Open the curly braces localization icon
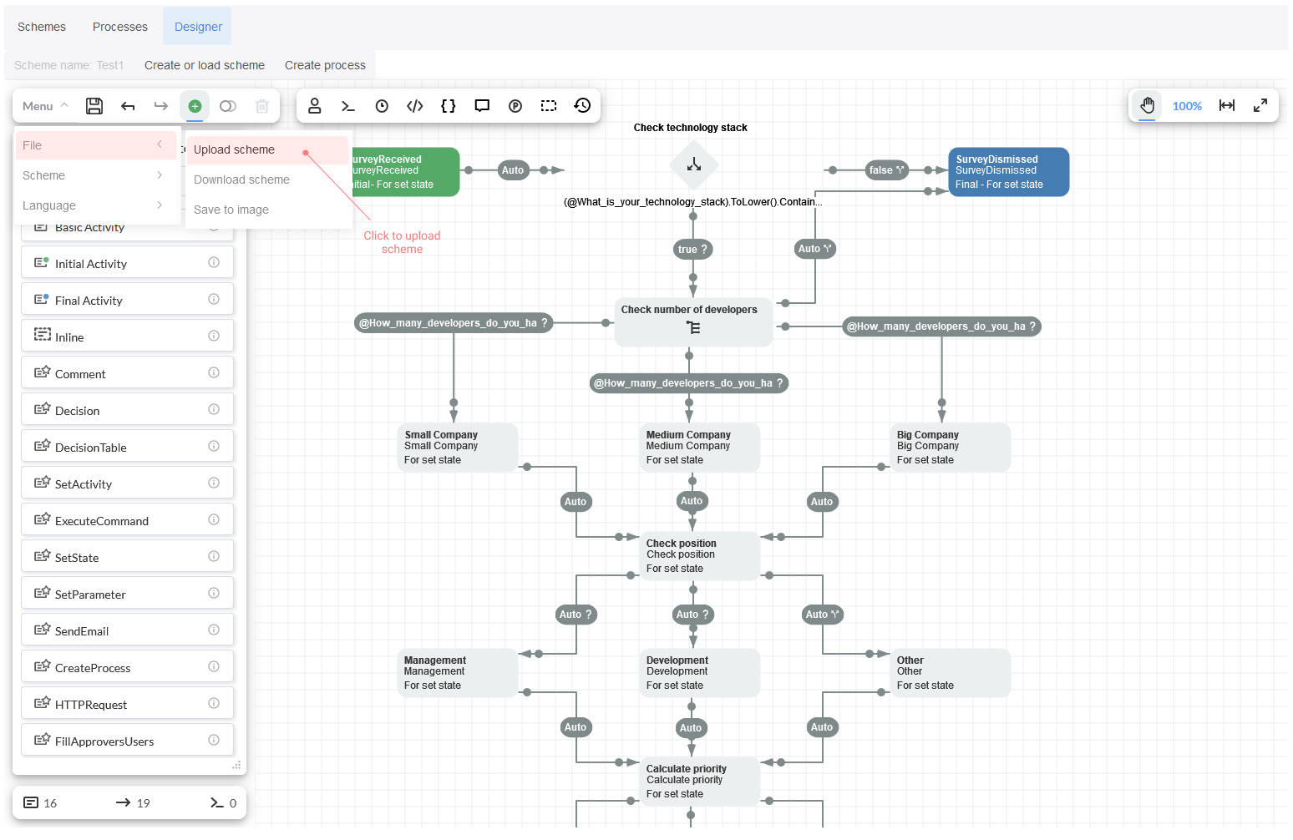This screenshot has width=1293, height=840. coord(449,106)
